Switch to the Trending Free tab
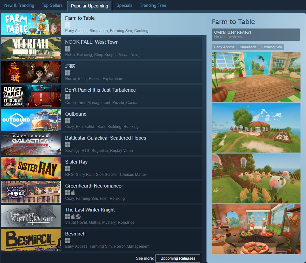Image resolution: width=306 pixels, height=263 pixels. pyautogui.click(x=153, y=5)
